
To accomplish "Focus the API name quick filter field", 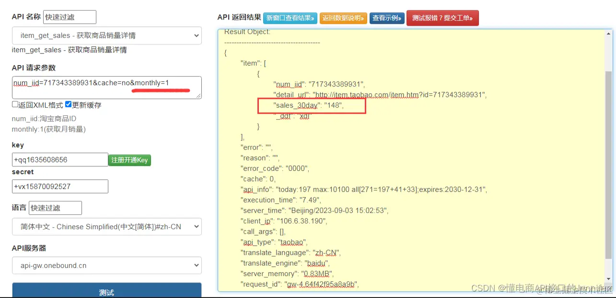I will coord(70,17).
